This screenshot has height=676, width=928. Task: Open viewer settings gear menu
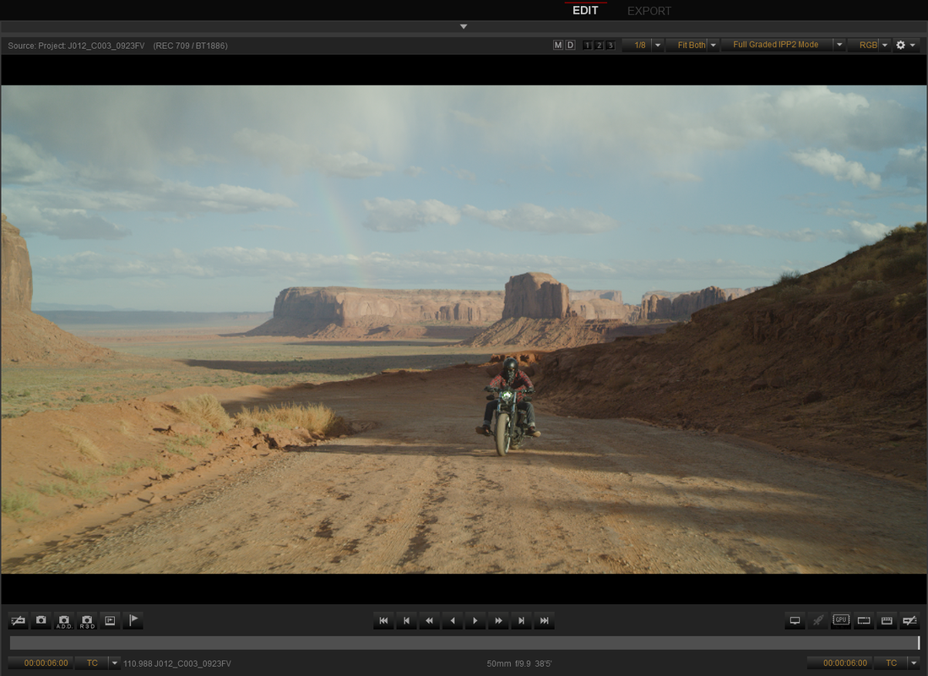point(900,45)
